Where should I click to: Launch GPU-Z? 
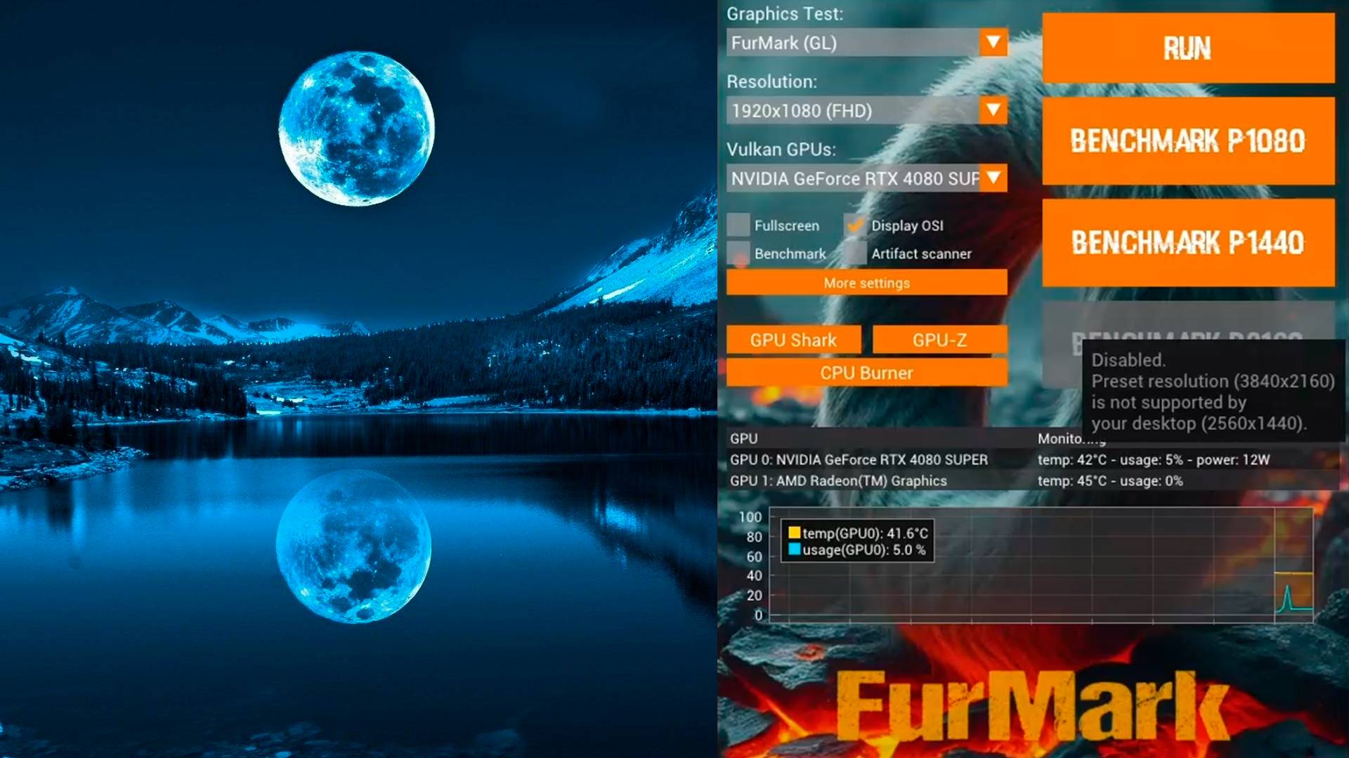pyautogui.click(x=939, y=340)
